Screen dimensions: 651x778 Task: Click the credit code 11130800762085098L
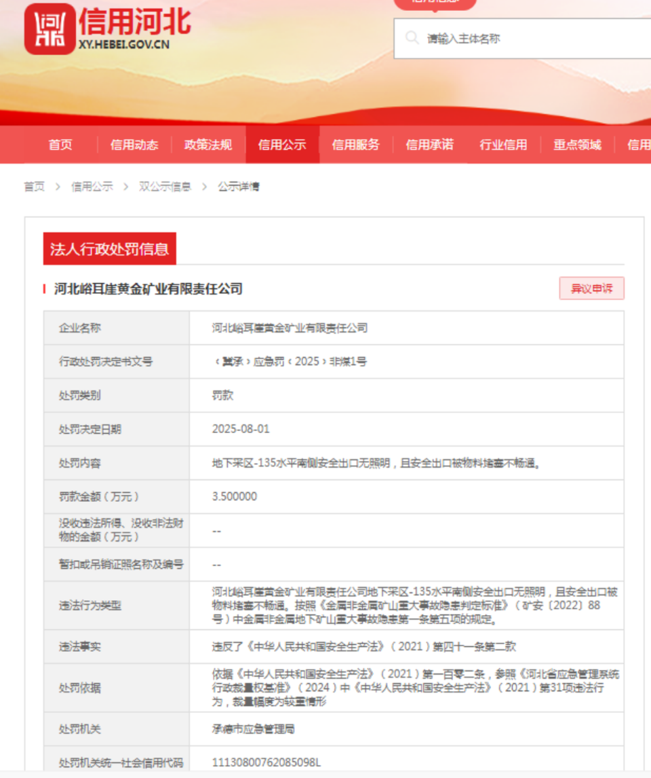click(267, 762)
